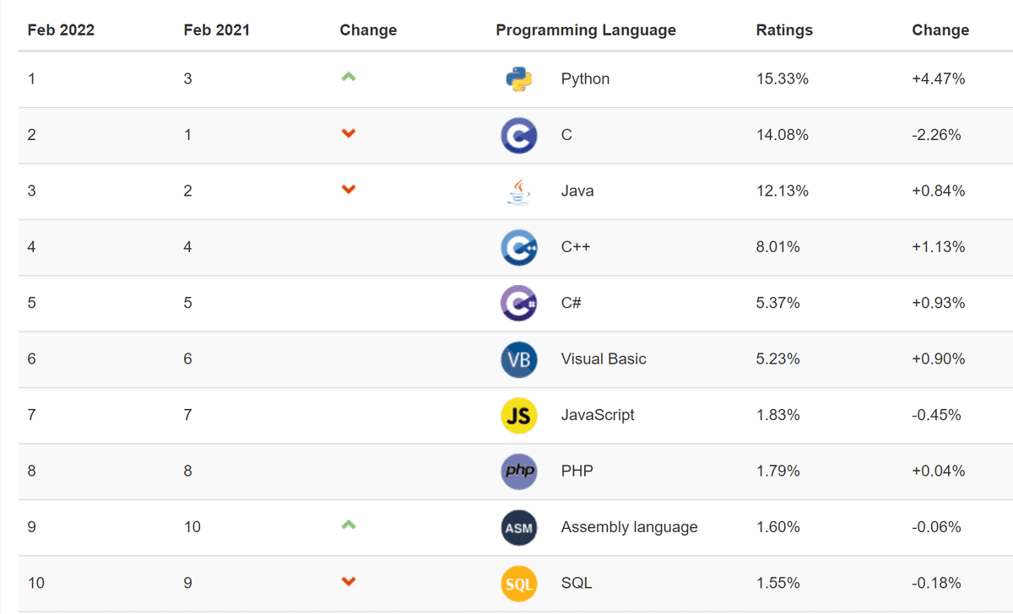The image size is (1013, 614).
Task: Click the Python logo icon
Action: (518, 79)
